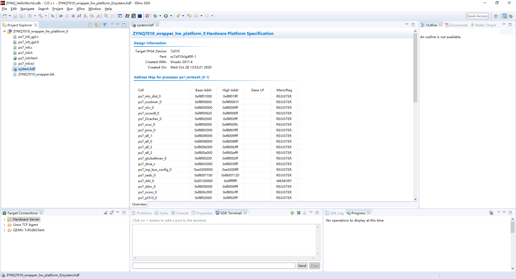Click the Build hammer icon

pyautogui.click(x=41, y=16)
